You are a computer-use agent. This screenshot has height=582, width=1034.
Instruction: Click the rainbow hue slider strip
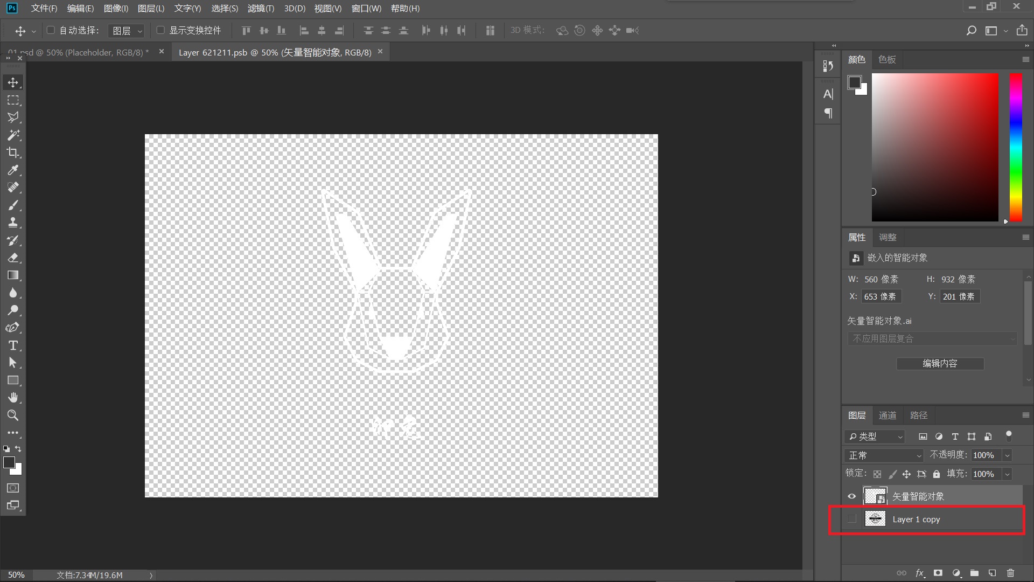coord(1015,147)
